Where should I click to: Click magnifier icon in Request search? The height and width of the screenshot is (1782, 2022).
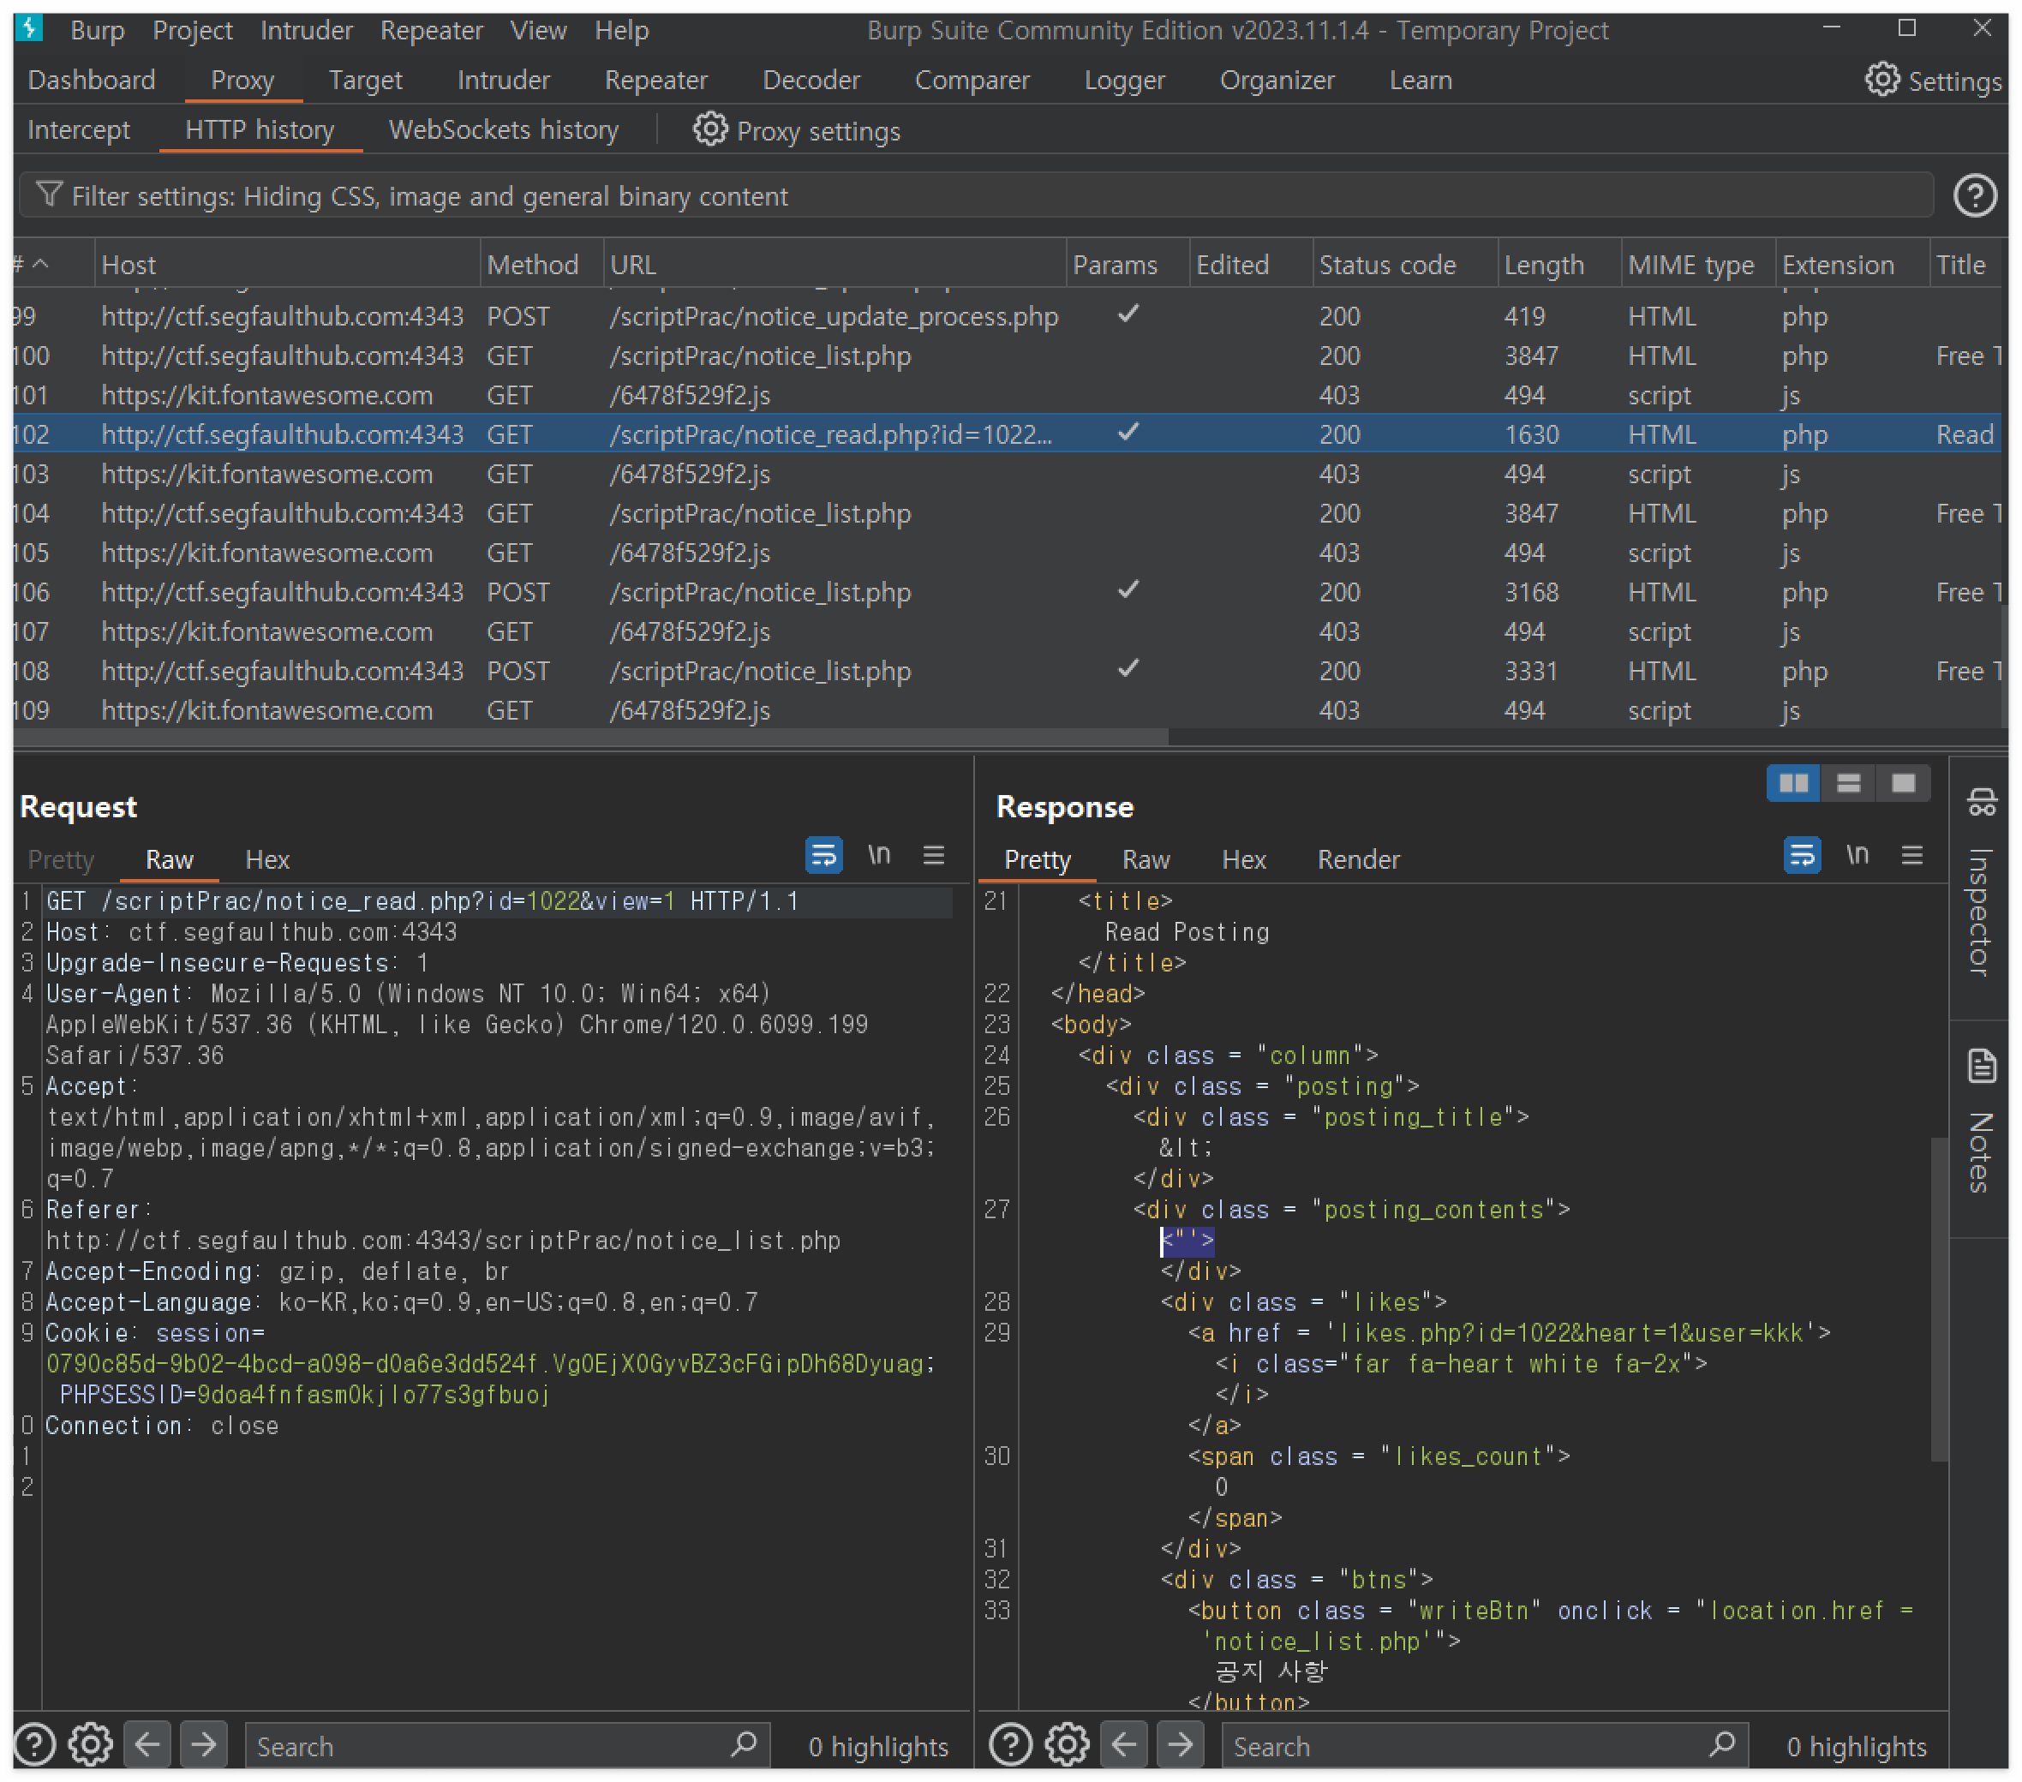[x=744, y=1743]
